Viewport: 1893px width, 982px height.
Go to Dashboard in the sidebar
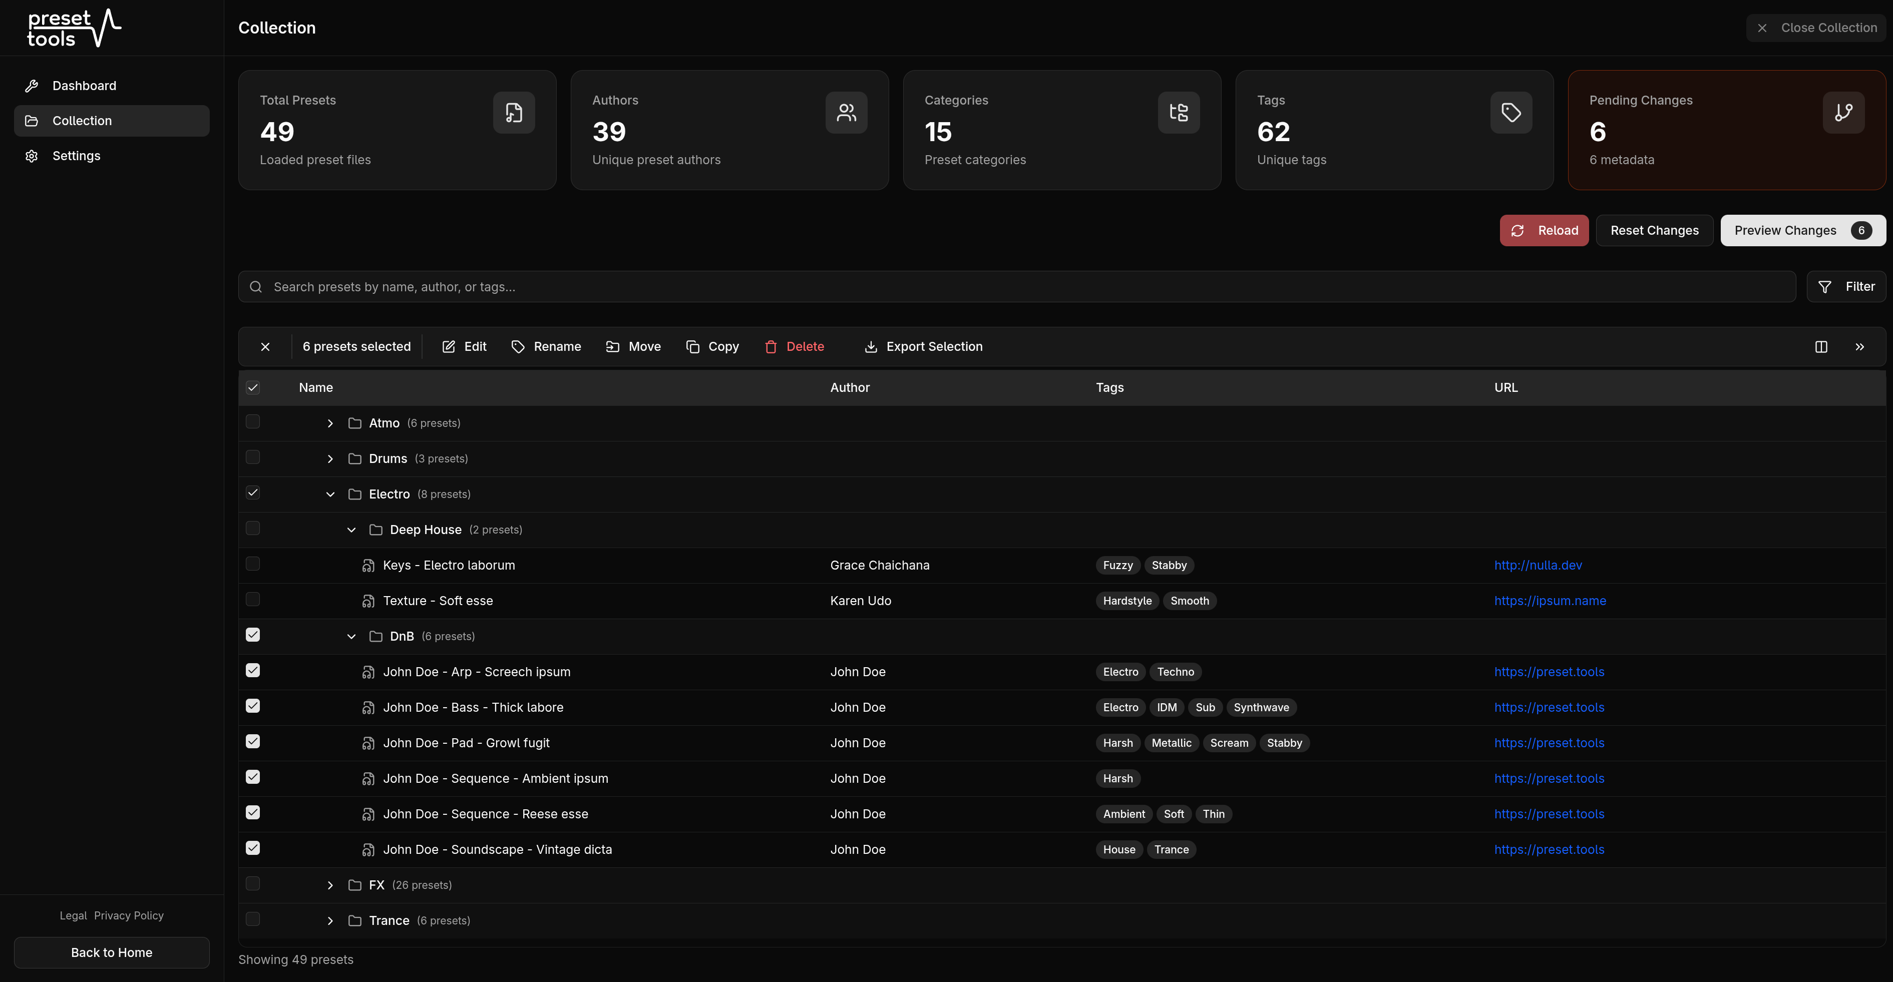(x=84, y=86)
